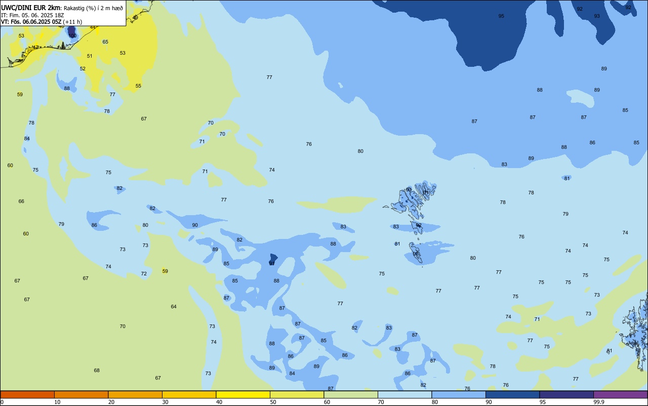
Task: Click the 40–50 bright yellow legend swatch
Action: 243,394
